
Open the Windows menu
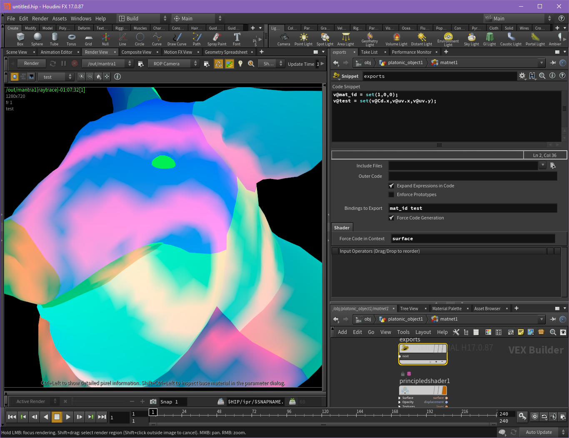(81, 18)
